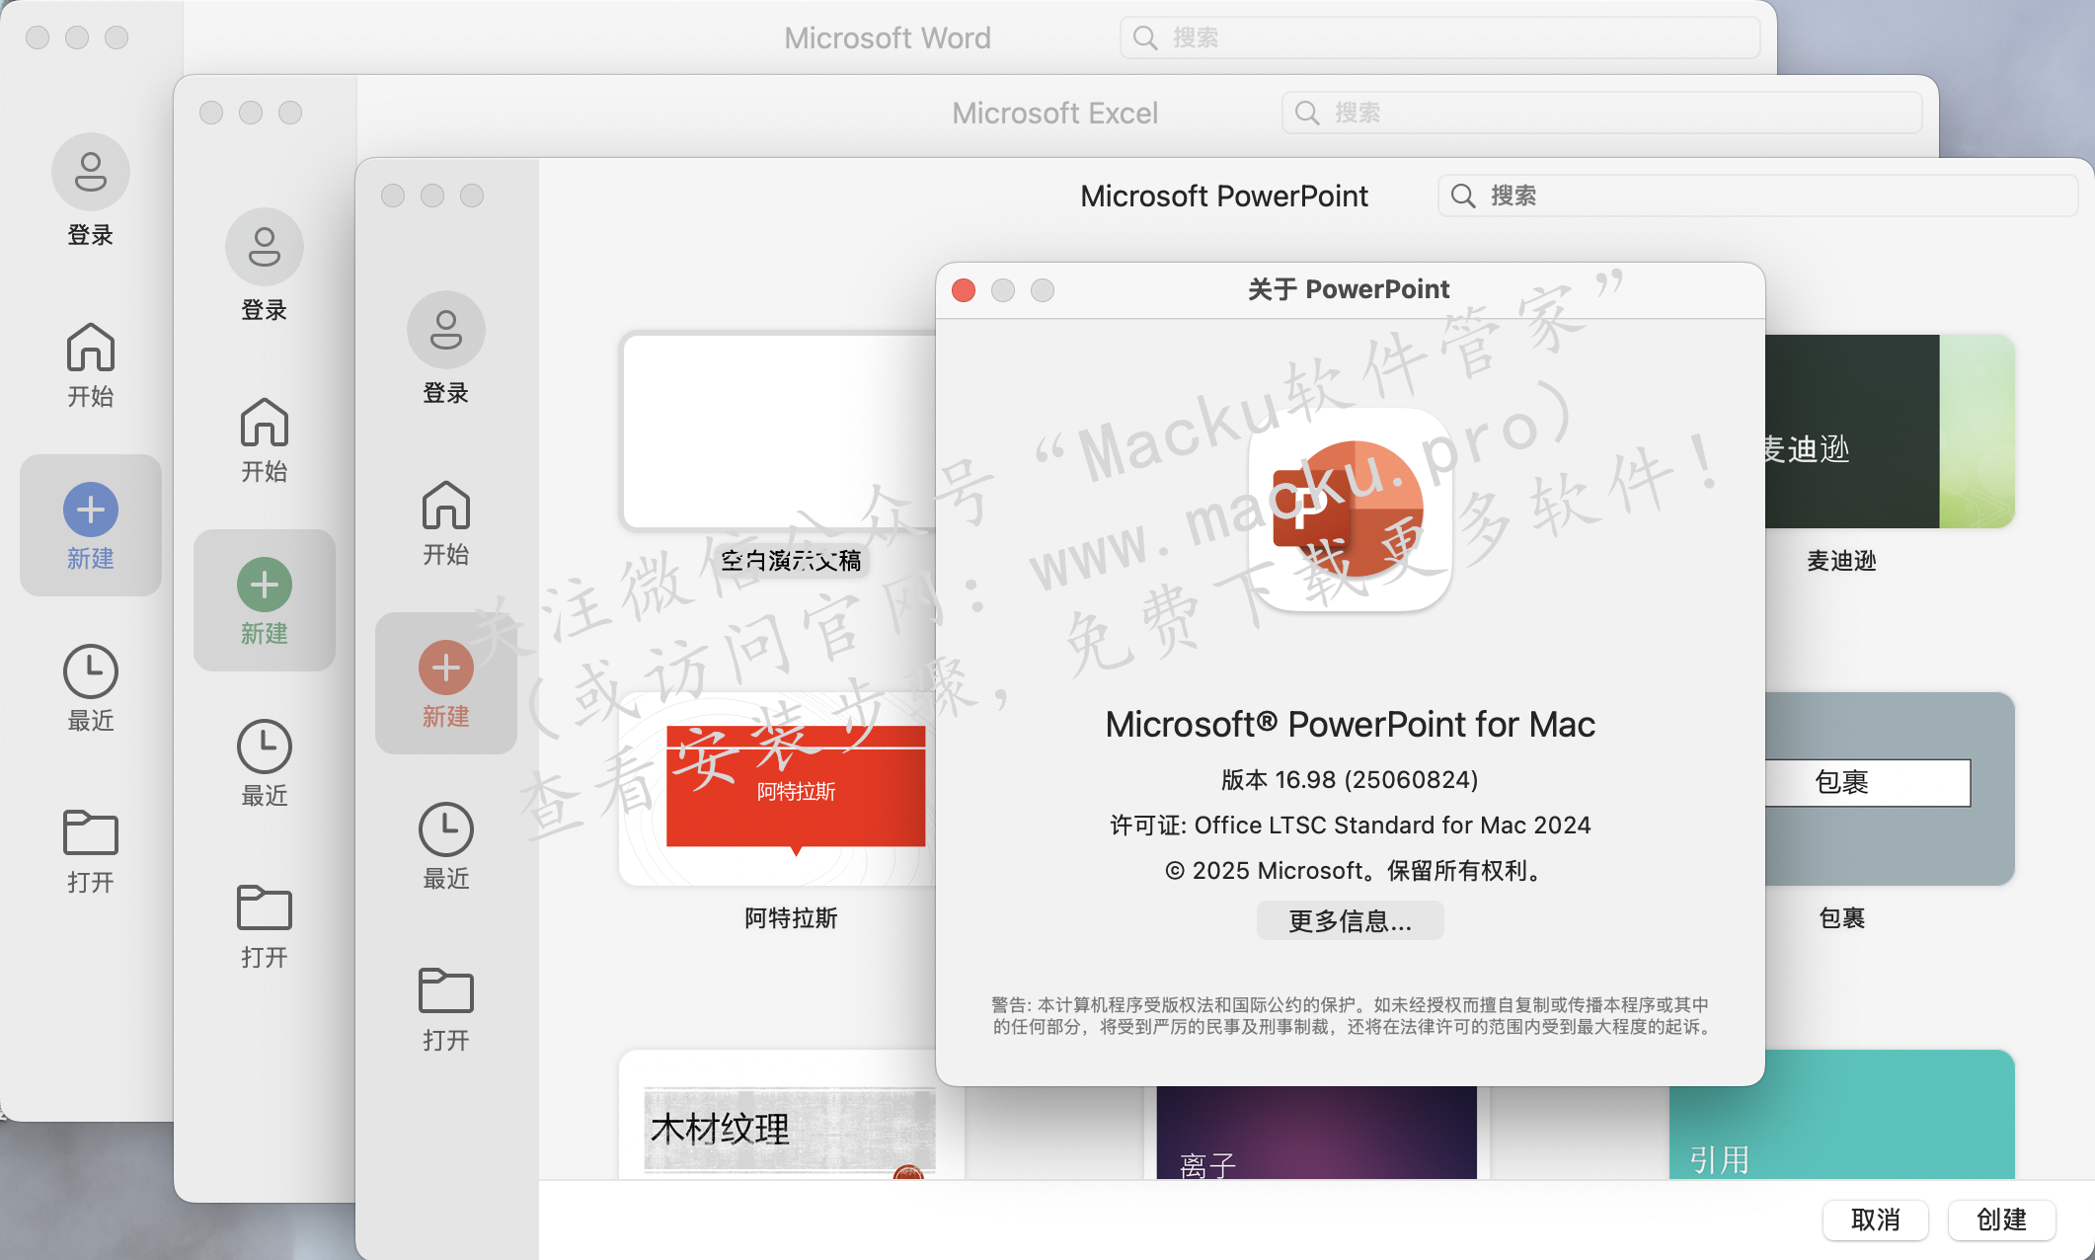Click the Microsoft PowerPoint window title

1223,196
